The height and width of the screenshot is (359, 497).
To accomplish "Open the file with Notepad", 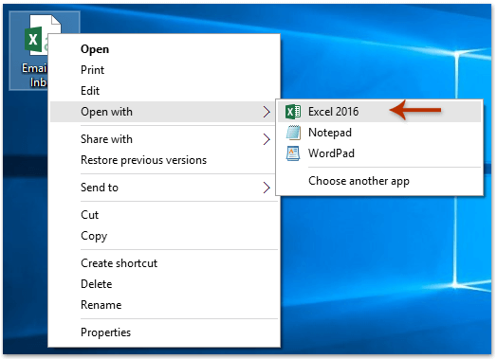I will click(379, 133).
